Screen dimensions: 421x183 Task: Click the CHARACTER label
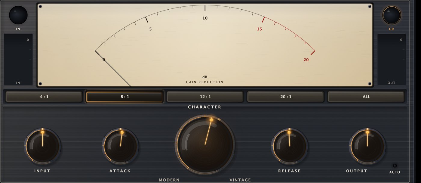(x=205, y=107)
